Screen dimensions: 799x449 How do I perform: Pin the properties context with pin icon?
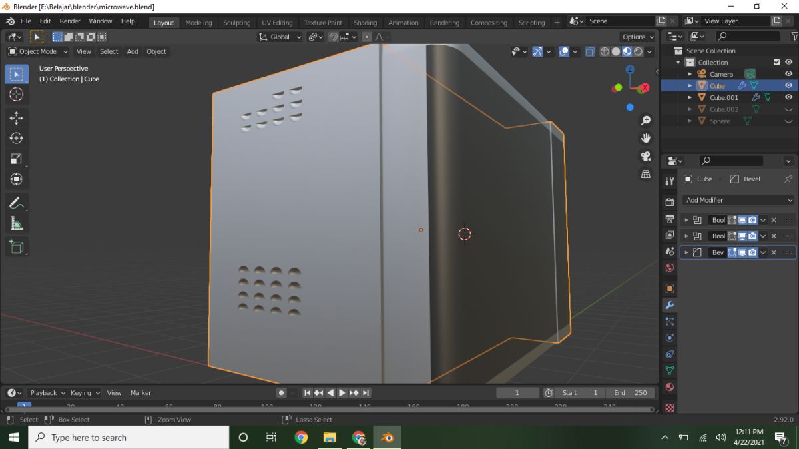coord(788,179)
